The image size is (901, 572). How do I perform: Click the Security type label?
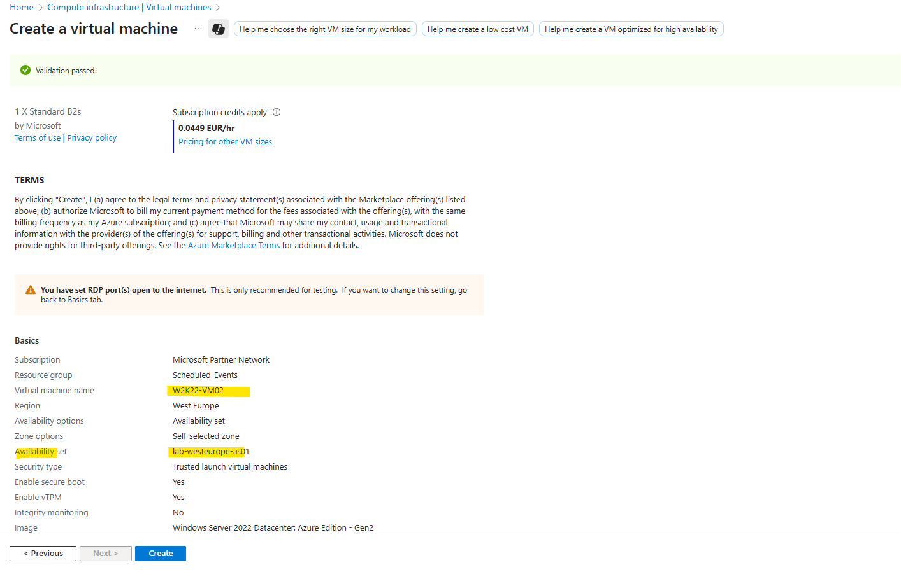click(x=38, y=467)
